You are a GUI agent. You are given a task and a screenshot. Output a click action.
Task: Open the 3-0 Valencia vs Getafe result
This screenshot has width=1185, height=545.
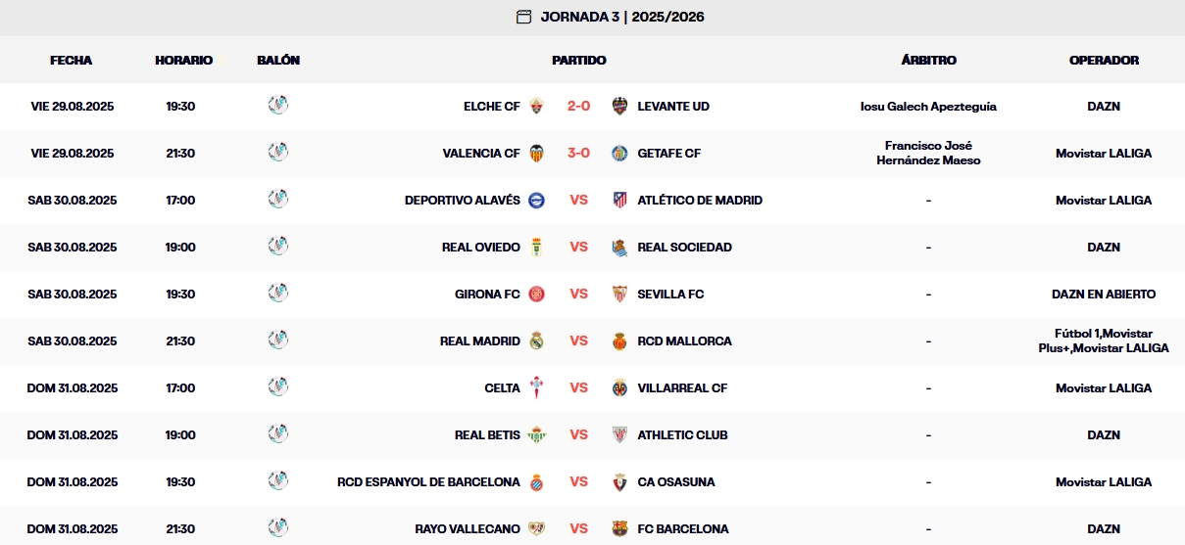[578, 153]
